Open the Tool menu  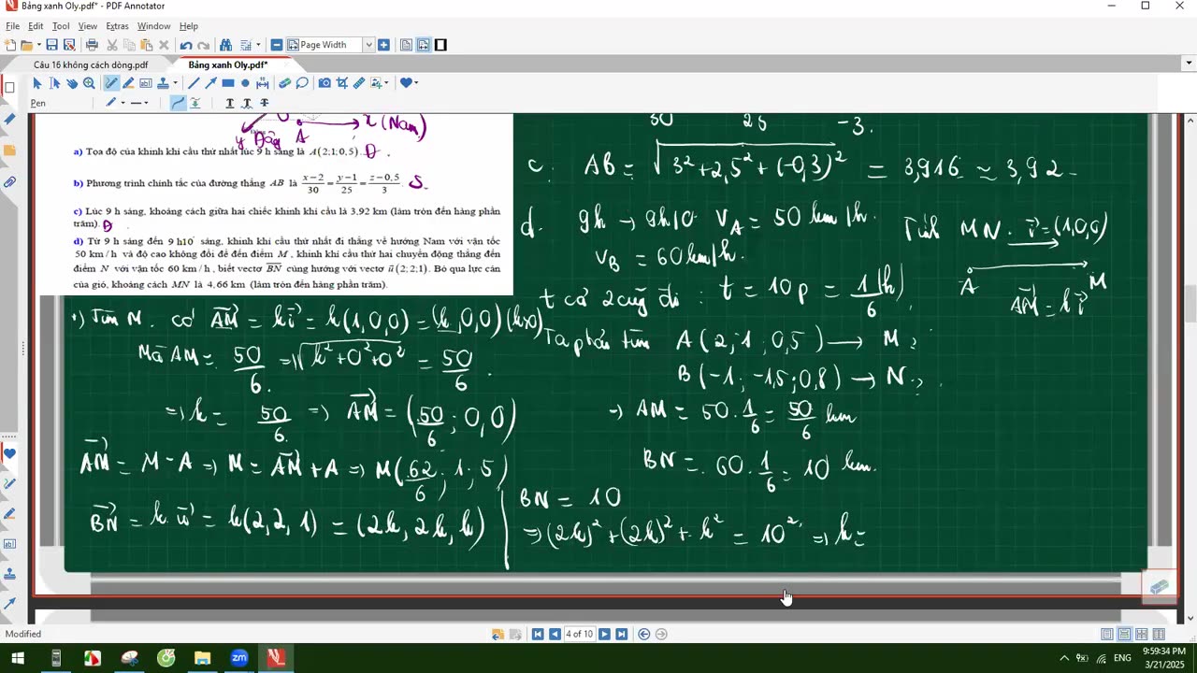[x=61, y=26]
